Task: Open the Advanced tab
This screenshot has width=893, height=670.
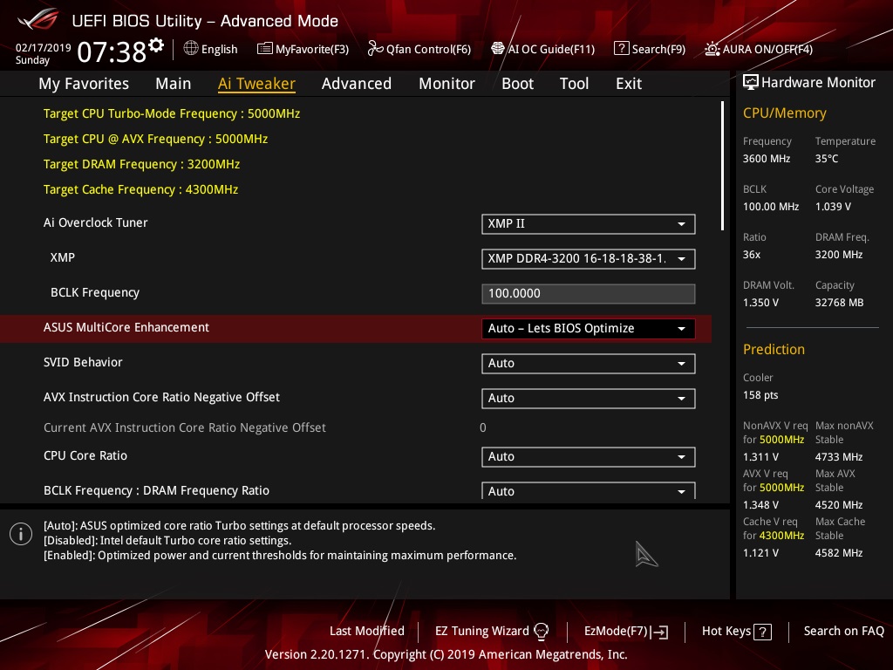Action: click(x=357, y=84)
